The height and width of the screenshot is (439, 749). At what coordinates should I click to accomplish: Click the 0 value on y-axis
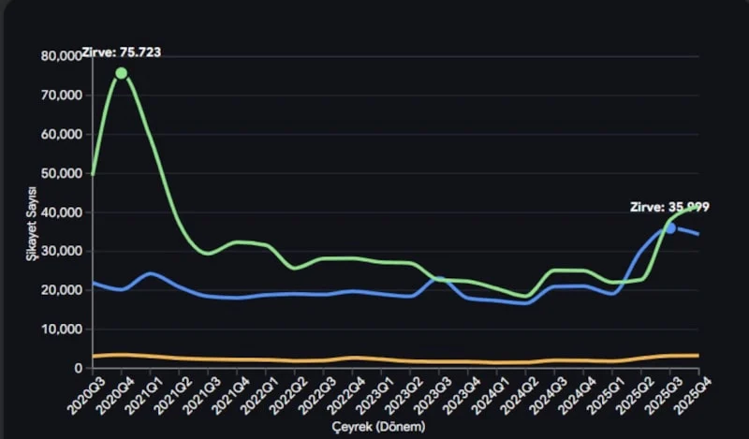click(80, 368)
